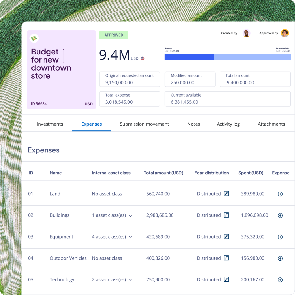
Task: Click the ID 56684 label
Action: (39, 104)
